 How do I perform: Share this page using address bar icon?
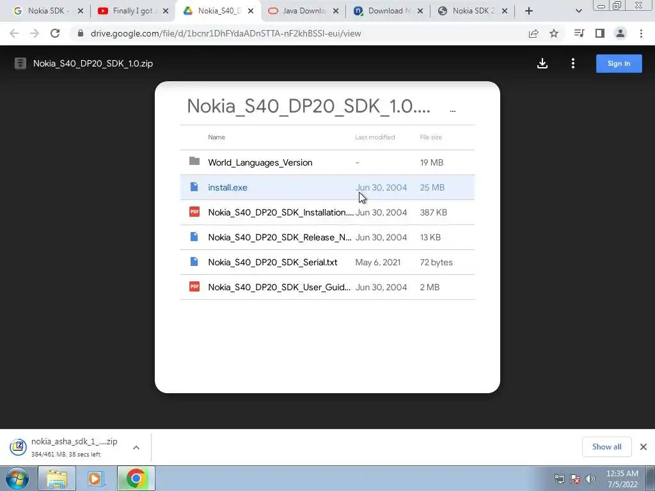533,33
